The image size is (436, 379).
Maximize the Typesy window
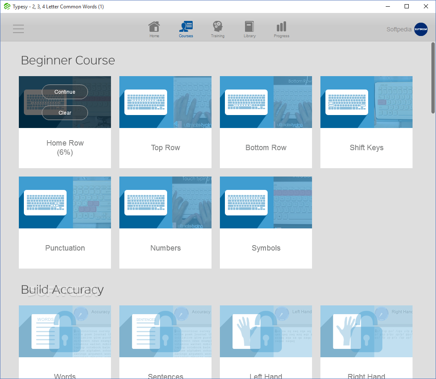(407, 6)
